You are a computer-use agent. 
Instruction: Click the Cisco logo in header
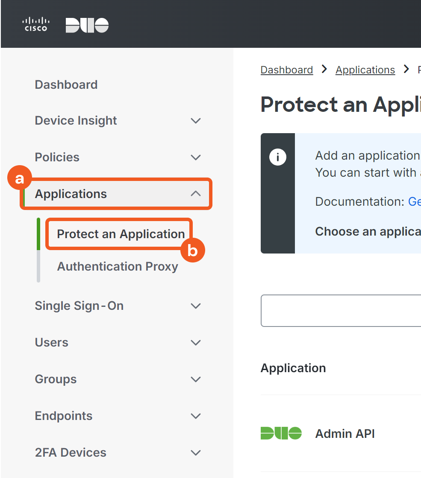[x=36, y=24]
